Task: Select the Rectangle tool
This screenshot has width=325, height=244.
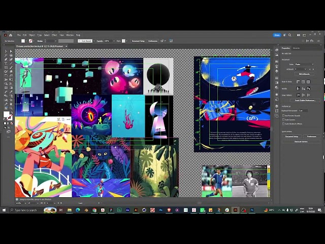Action: pyautogui.click(x=6, y=68)
